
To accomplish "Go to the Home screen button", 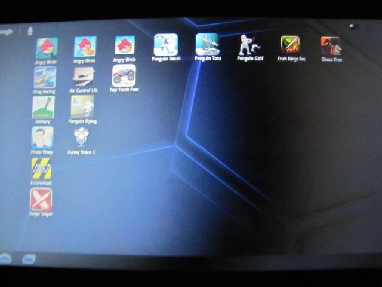I will pos(5,258).
